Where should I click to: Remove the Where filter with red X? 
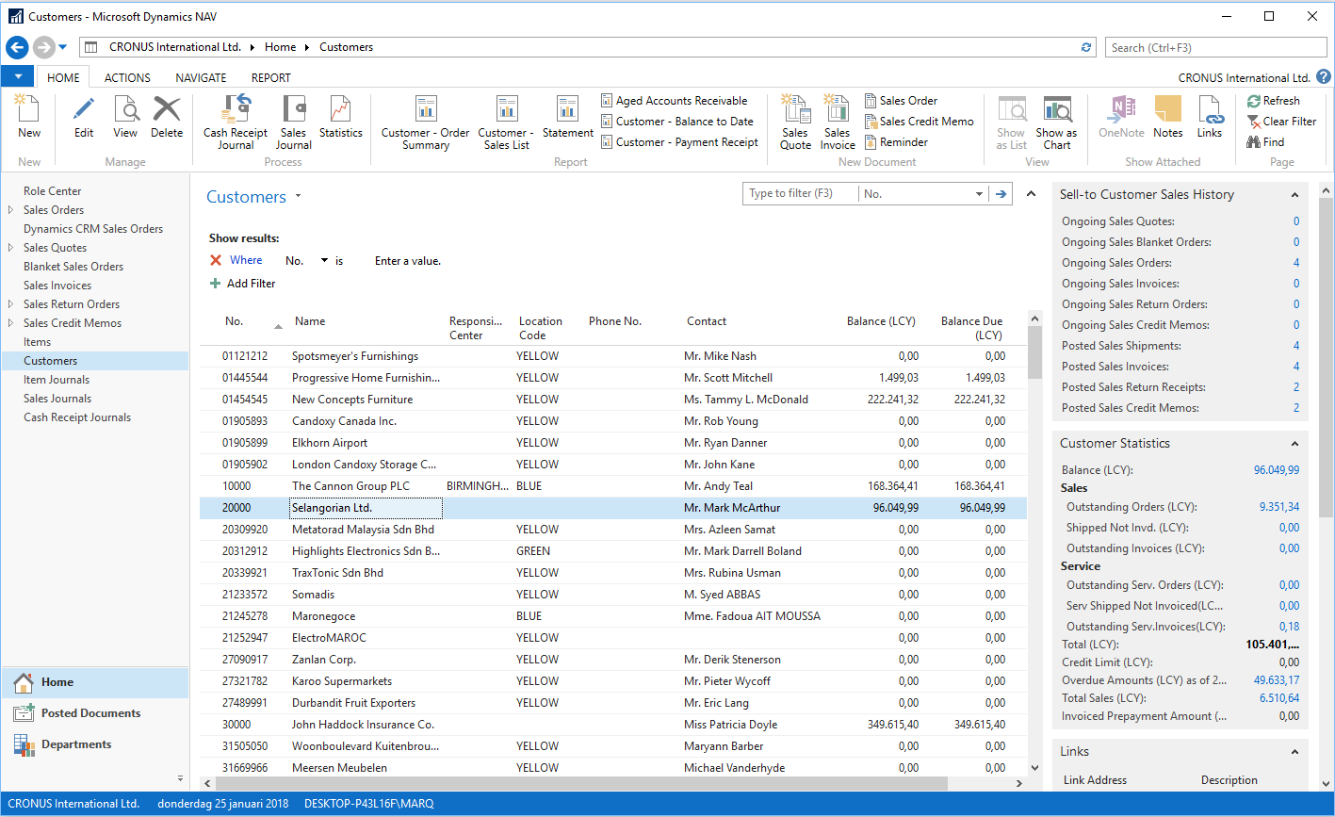(216, 261)
